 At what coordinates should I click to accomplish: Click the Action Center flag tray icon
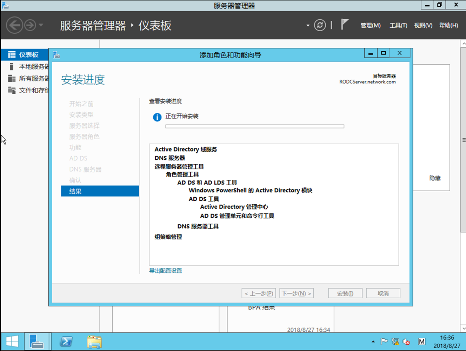(384, 342)
